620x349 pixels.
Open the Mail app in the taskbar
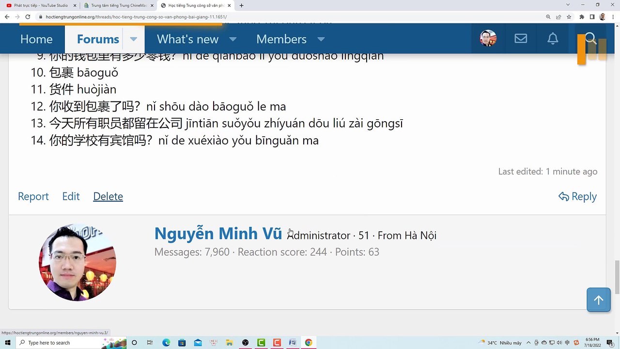(x=198, y=343)
